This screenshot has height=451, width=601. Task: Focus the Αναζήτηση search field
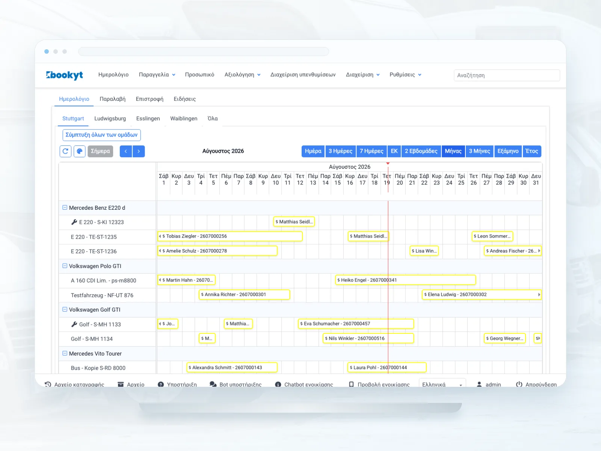[x=507, y=75]
